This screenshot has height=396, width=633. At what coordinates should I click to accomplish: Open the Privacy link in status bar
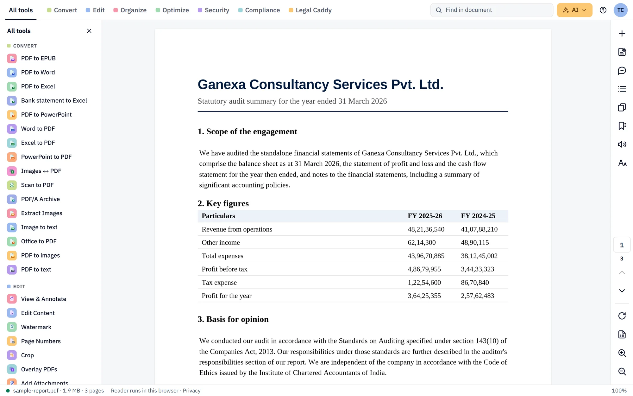(x=191, y=391)
